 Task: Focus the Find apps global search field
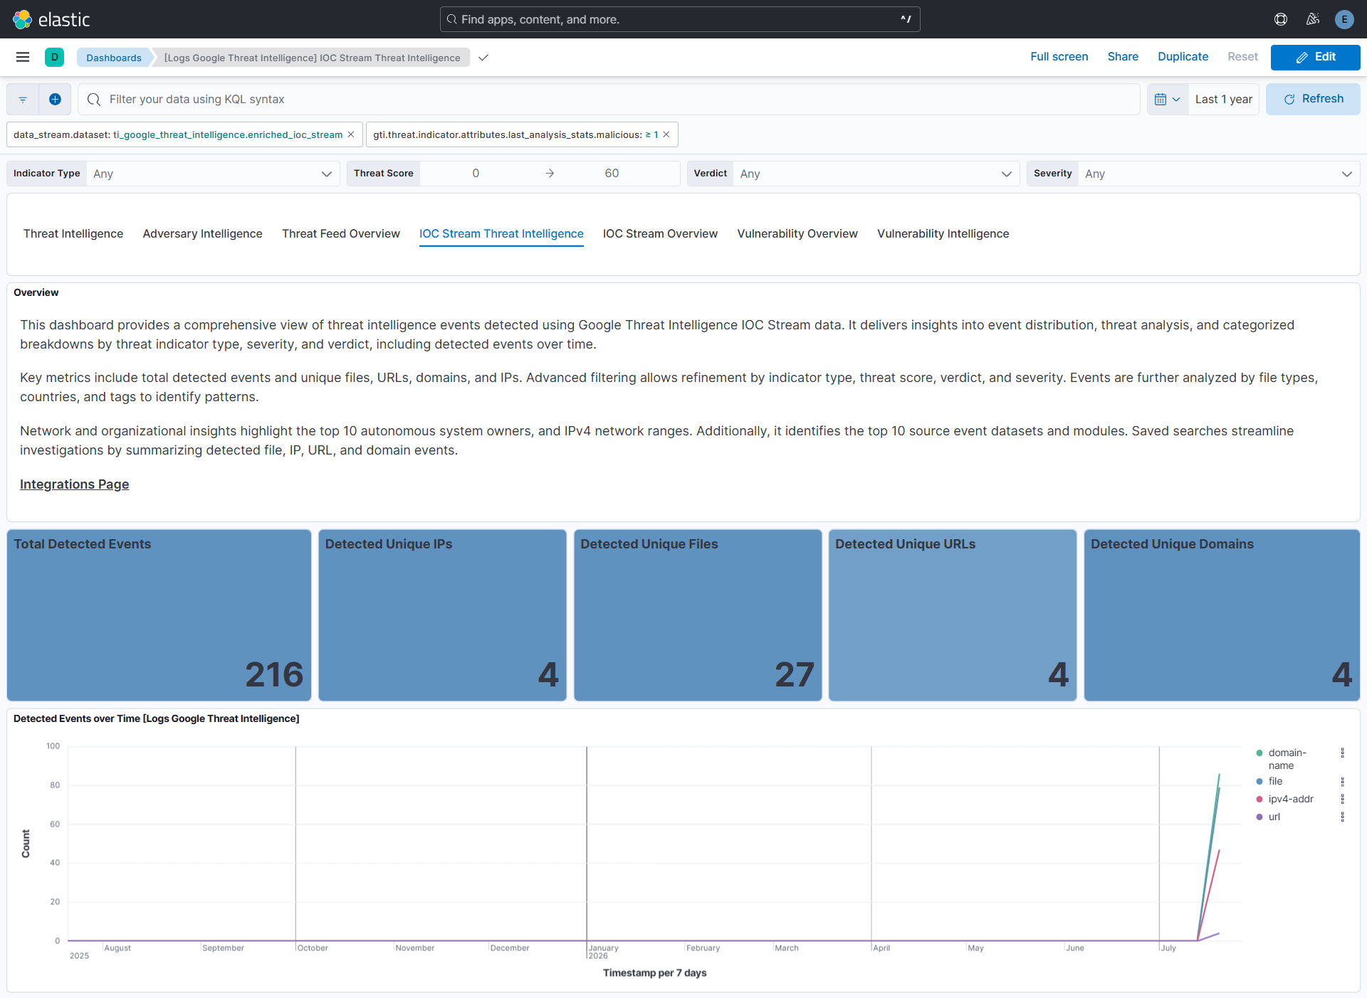click(x=680, y=19)
